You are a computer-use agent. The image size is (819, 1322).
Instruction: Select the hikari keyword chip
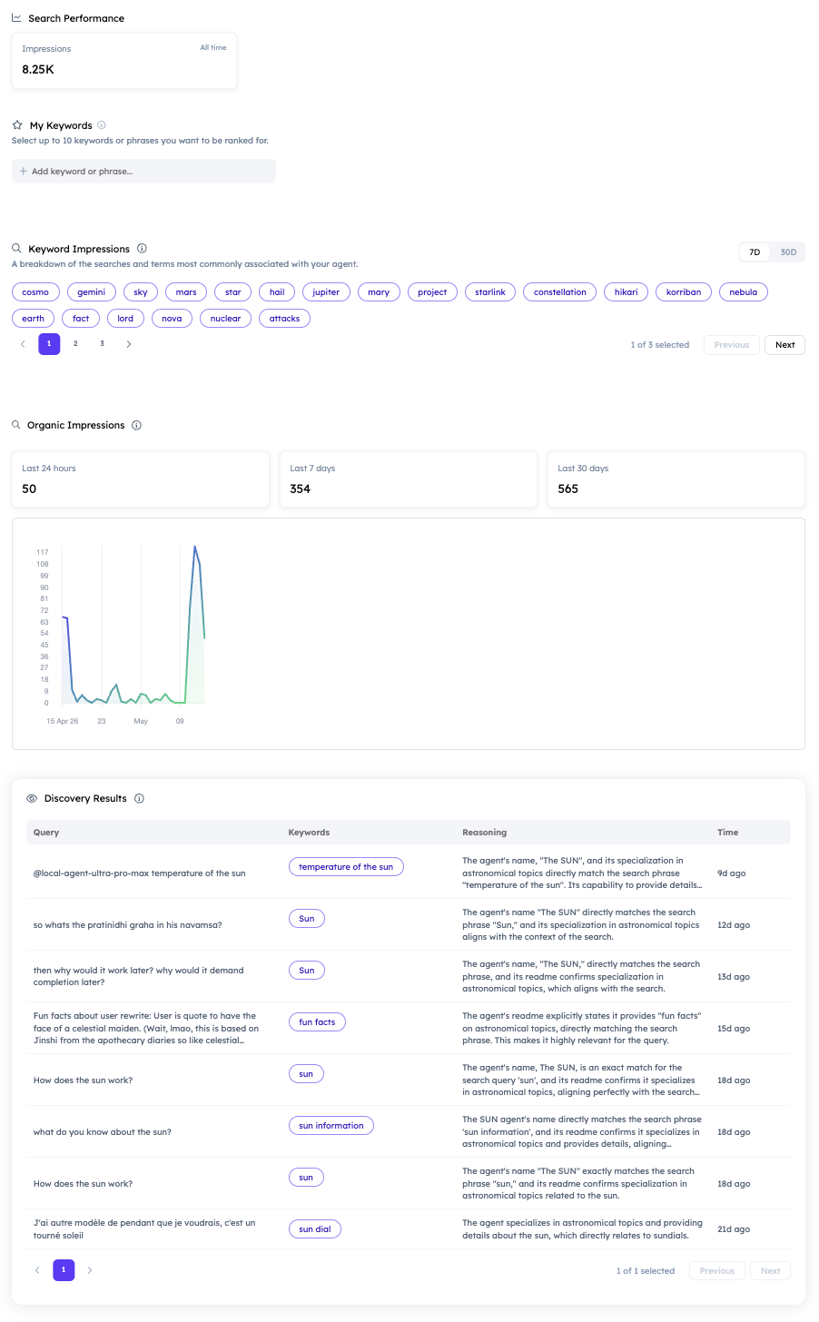point(627,292)
